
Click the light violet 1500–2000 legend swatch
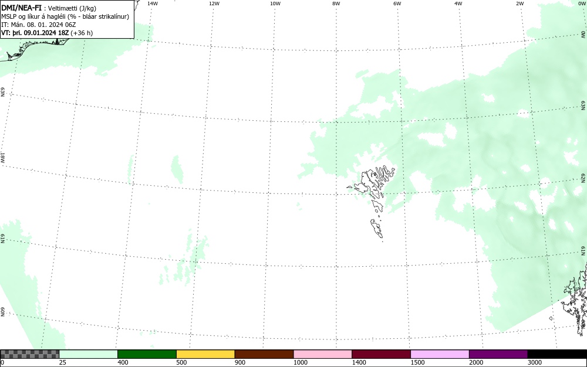[440, 354]
